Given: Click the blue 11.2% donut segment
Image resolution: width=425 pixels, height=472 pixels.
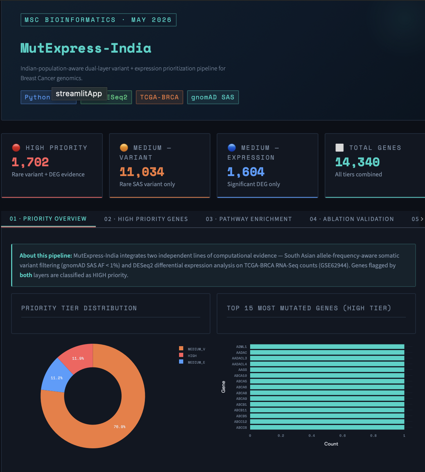Looking at the screenshot, I should 56,378.
